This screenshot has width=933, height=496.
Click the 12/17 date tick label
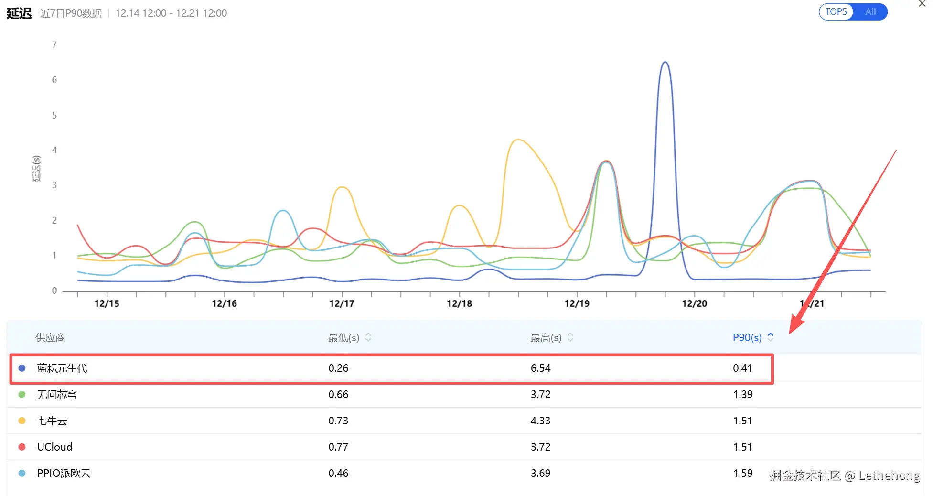(x=342, y=303)
